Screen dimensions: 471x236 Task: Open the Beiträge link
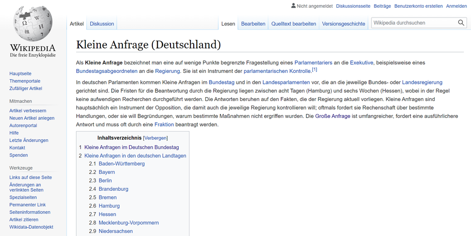pyautogui.click(x=383, y=6)
